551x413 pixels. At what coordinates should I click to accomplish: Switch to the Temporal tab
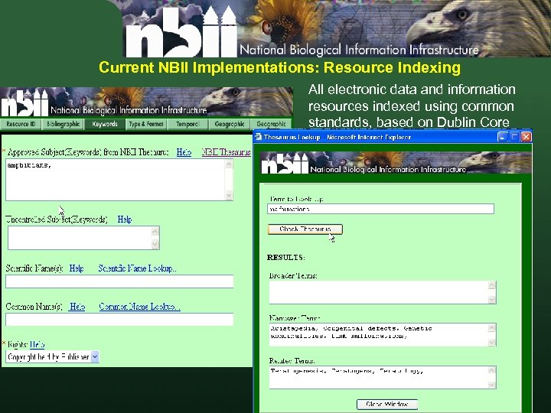point(187,124)
